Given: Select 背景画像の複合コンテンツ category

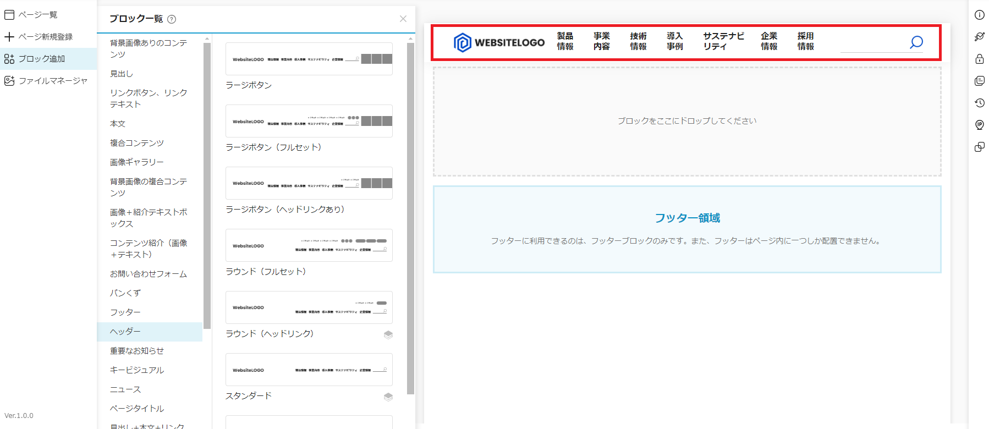Looking at the screenshot, I should (x=149, y=187).
